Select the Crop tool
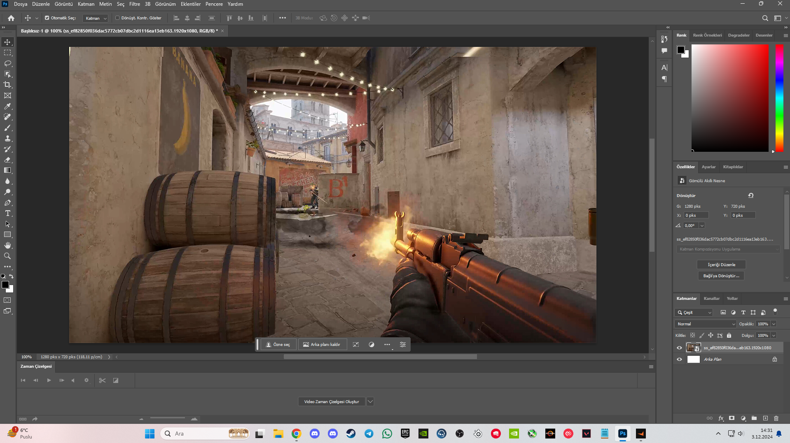 7,85
